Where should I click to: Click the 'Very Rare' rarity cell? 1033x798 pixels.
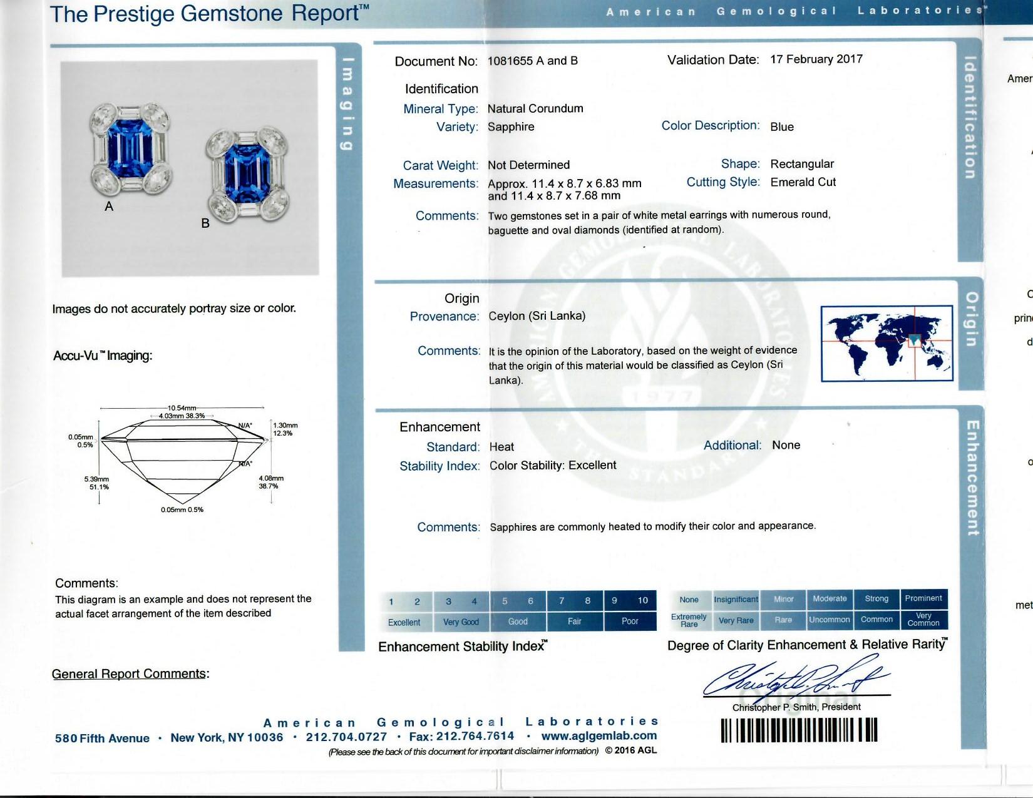[736, 620]
